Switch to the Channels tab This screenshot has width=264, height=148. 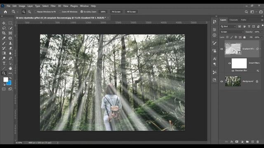(x=233, y=20)
